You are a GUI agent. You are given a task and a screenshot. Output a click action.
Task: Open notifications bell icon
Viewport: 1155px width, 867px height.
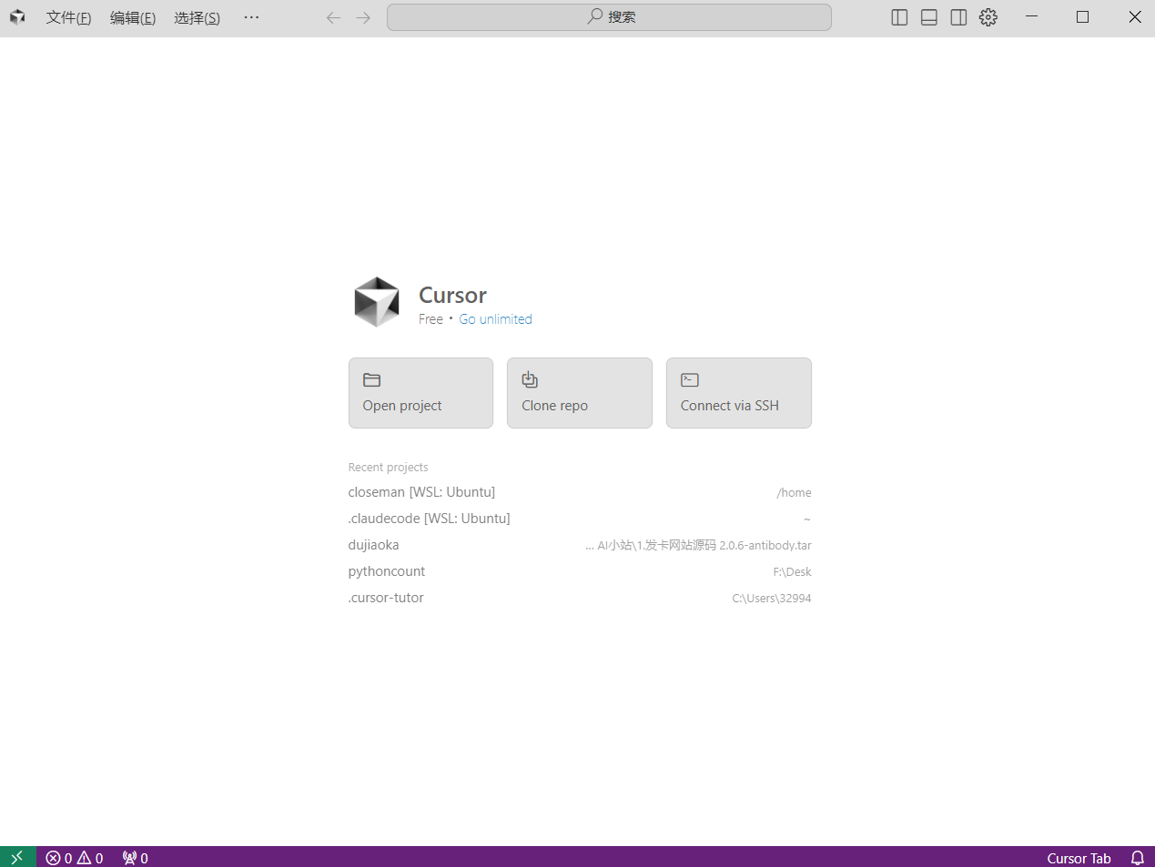(1138, 858)
